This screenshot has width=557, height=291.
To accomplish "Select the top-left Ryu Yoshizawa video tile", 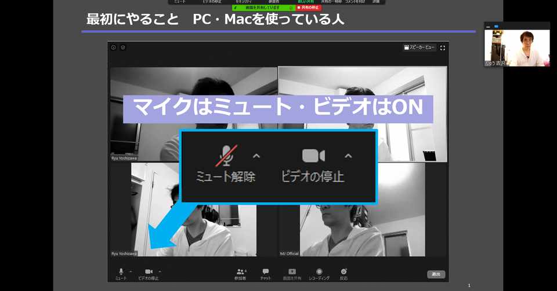I will tap(194, 115).
